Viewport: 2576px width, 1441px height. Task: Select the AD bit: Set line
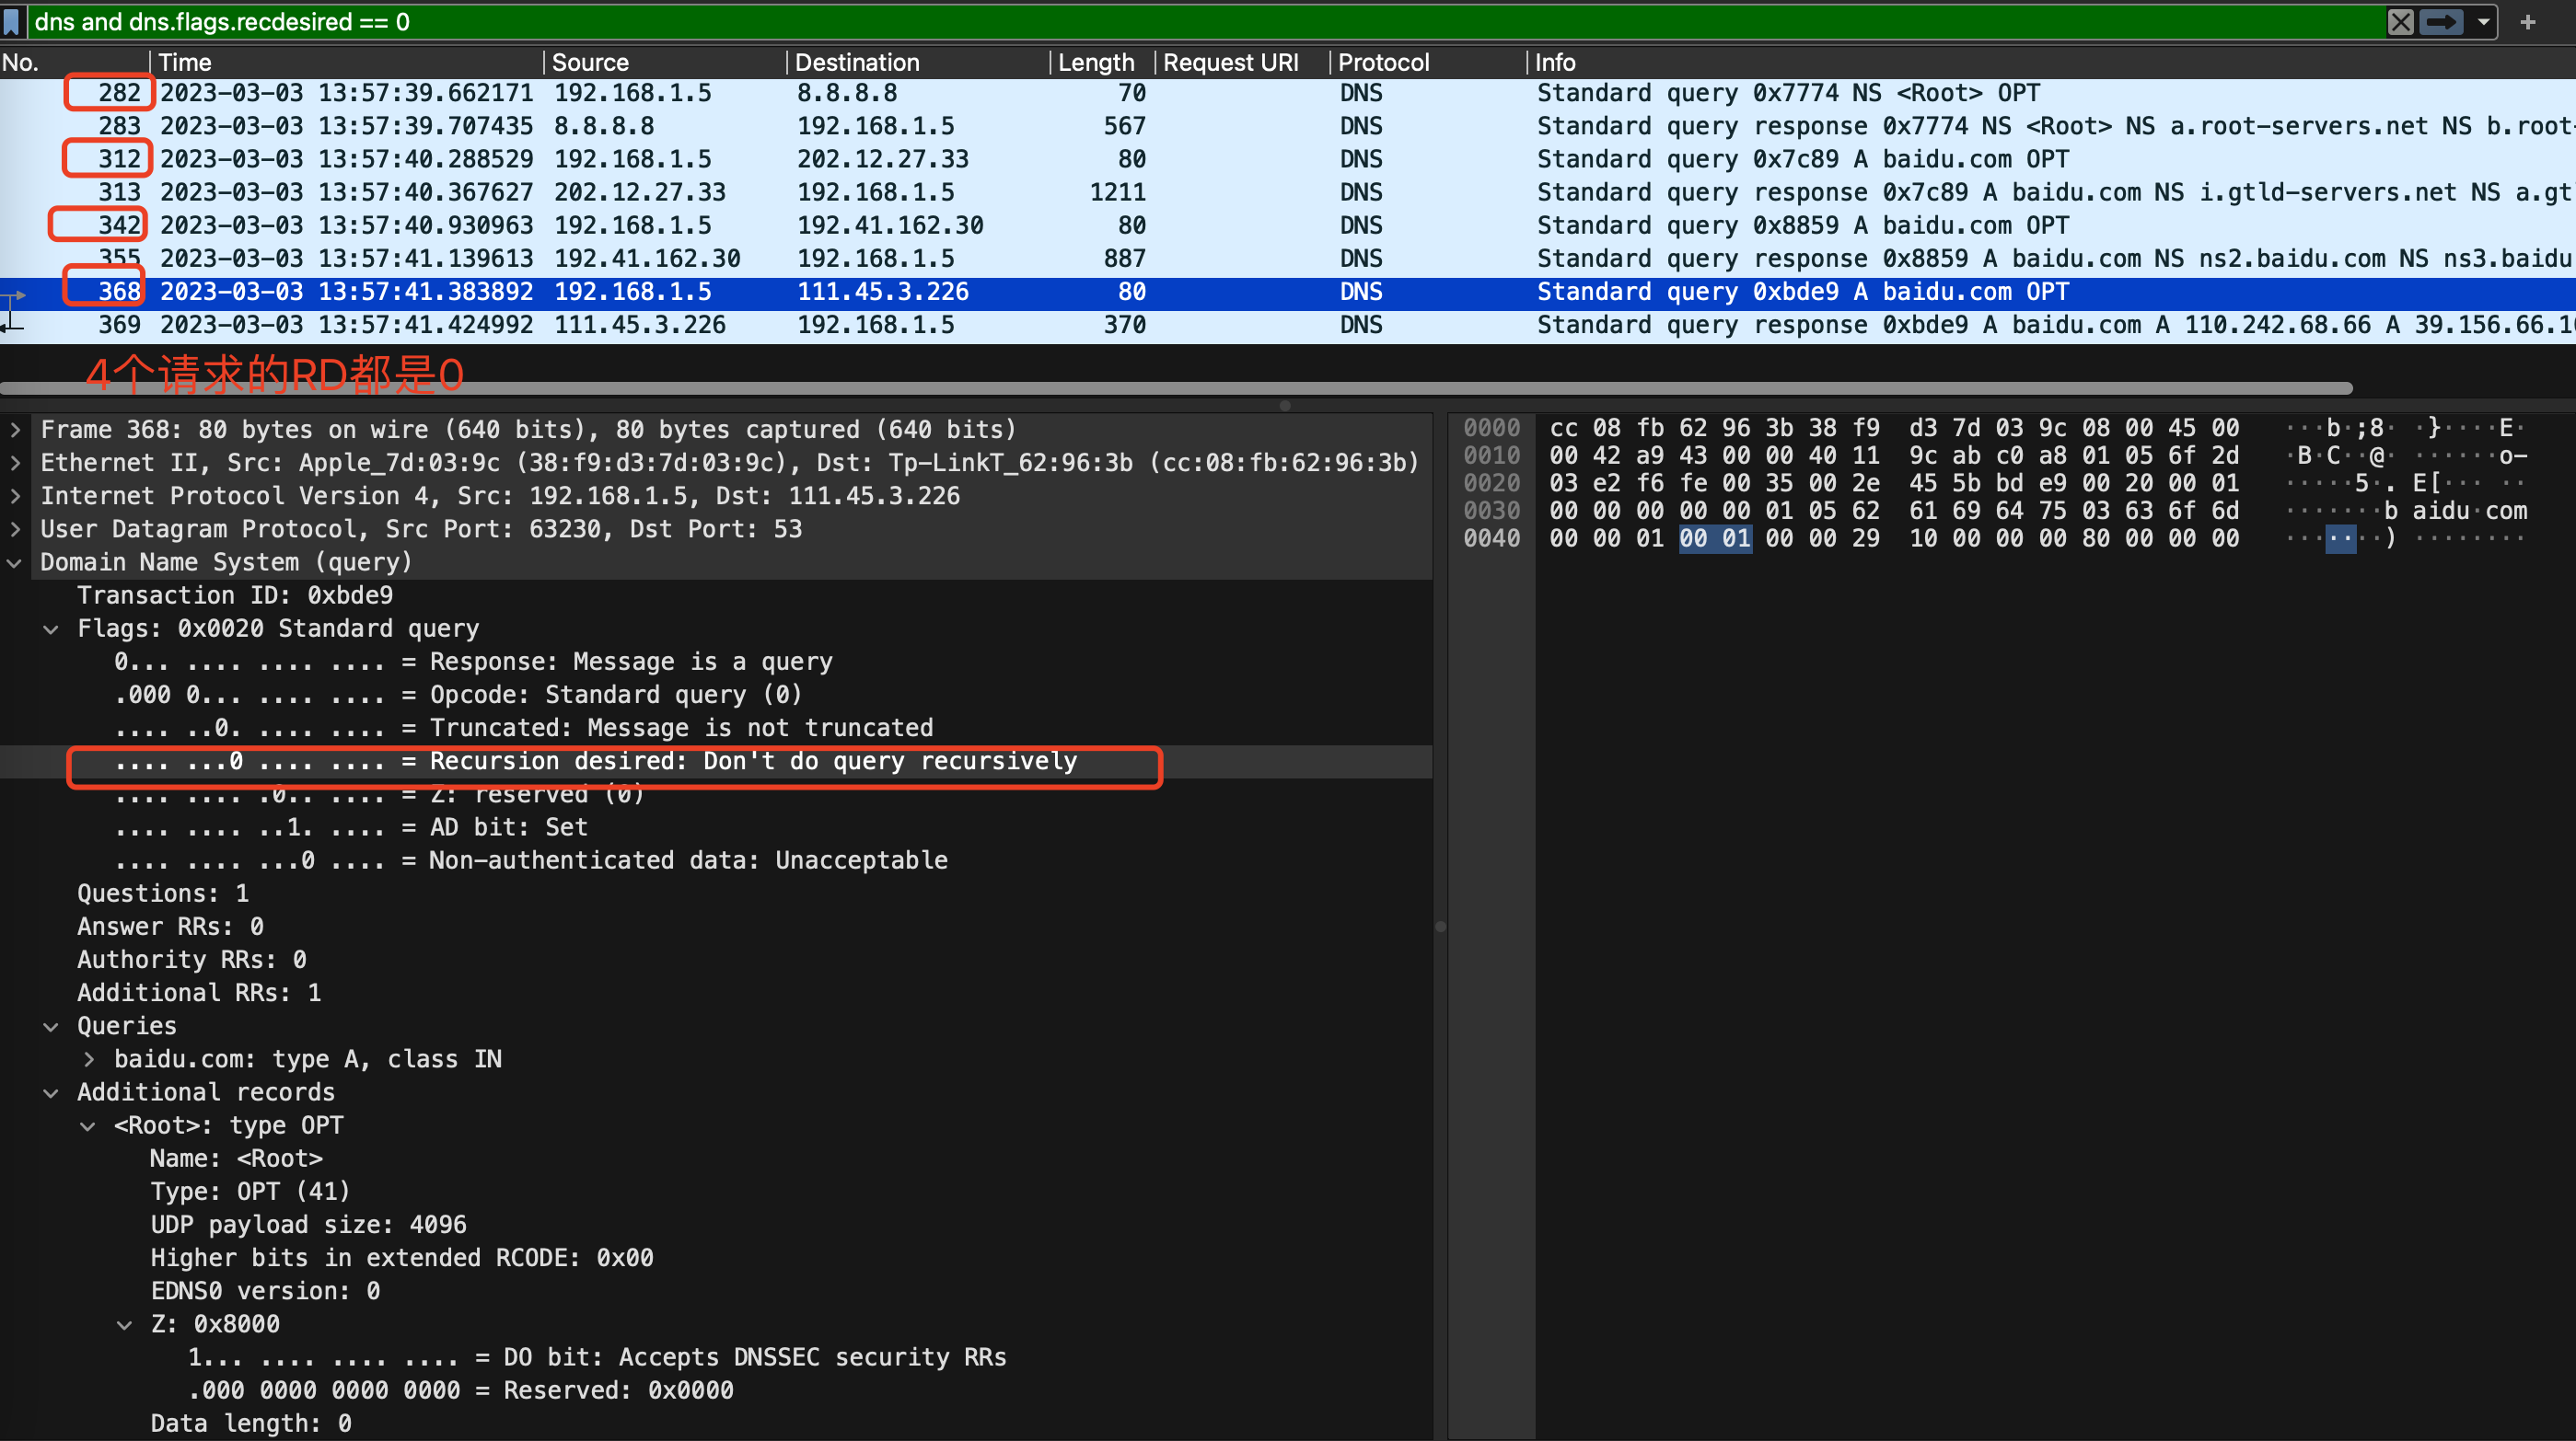point(351,827)
